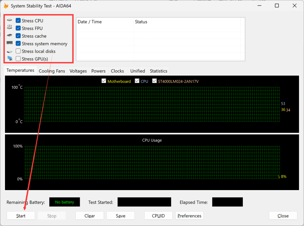This screenshot has width=304, height=226.
Task: Switch to the Temperatures tab
Action: click(20, 70)
